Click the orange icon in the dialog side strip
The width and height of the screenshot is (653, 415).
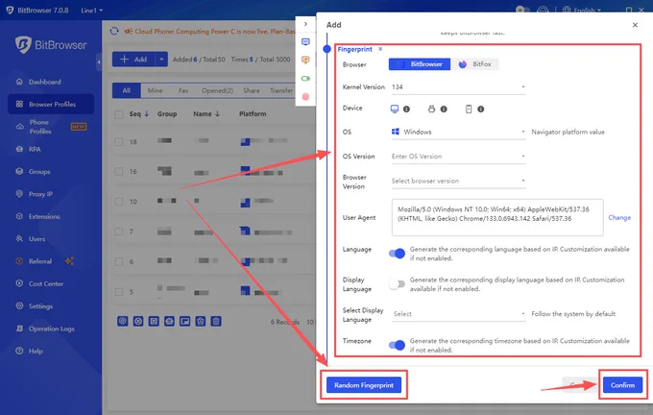click(305, 60)
